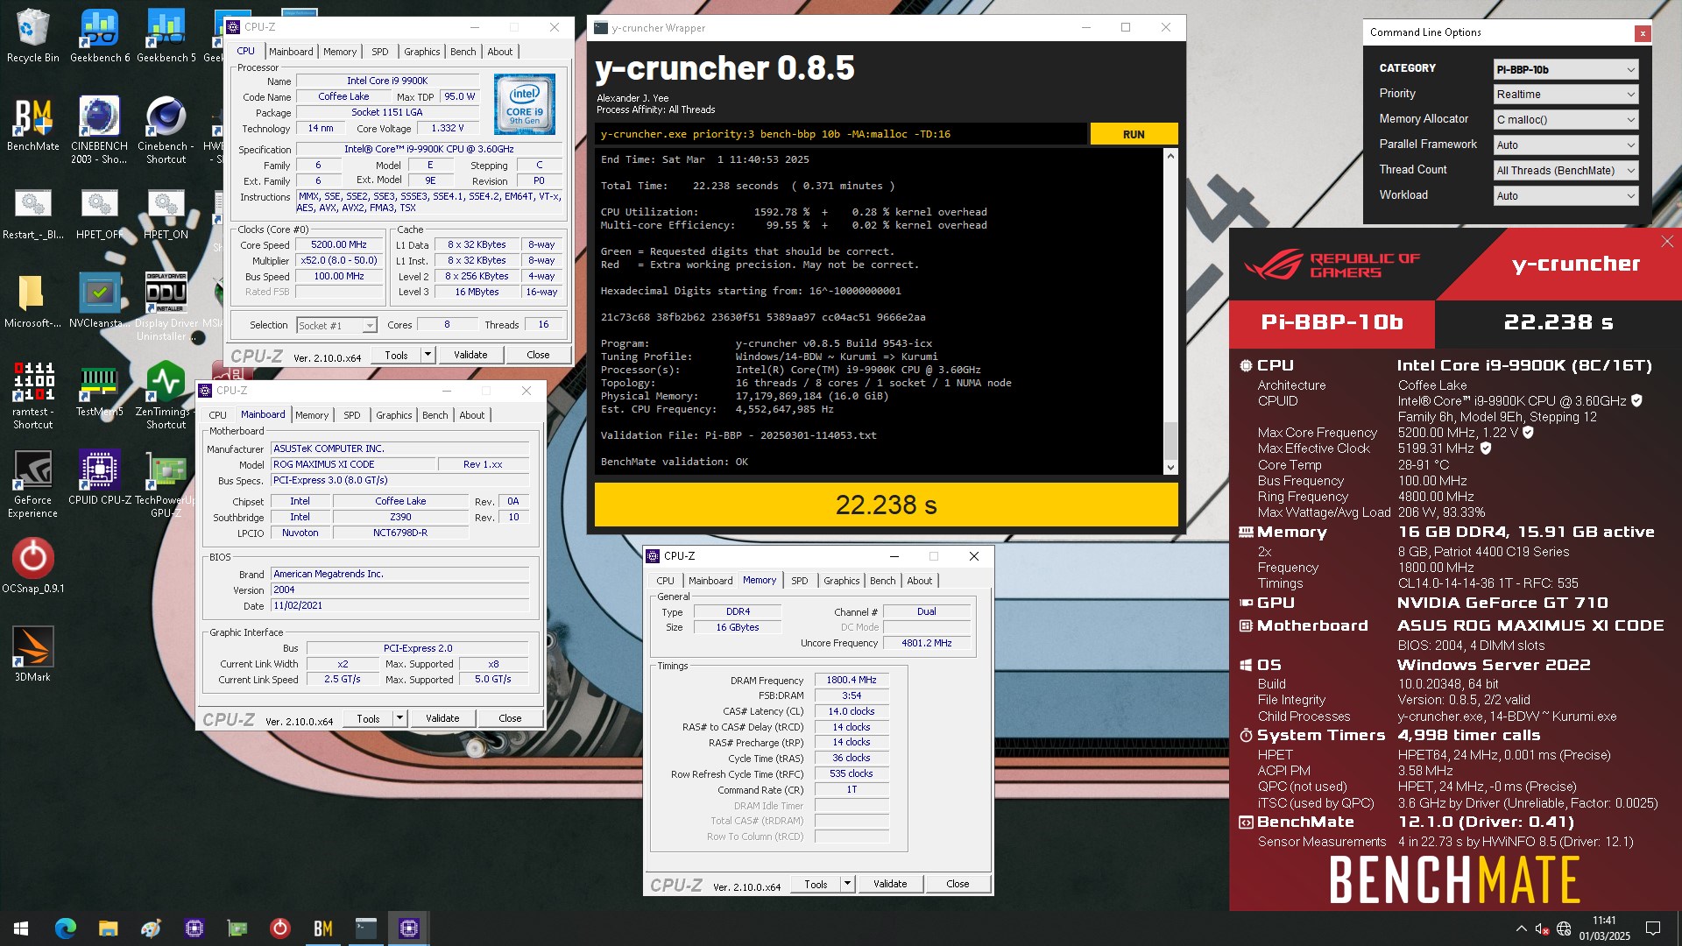Launch NVCleanstall desktop icon

click(x=99, y=300)
